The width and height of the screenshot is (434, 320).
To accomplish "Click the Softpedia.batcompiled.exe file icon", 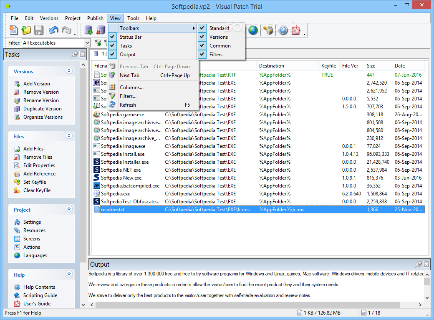I will 96,186.
